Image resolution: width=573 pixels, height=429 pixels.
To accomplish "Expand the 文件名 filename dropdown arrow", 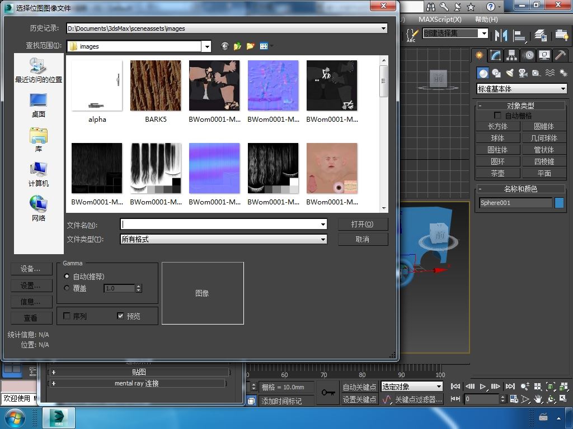I will pos(323,224).
